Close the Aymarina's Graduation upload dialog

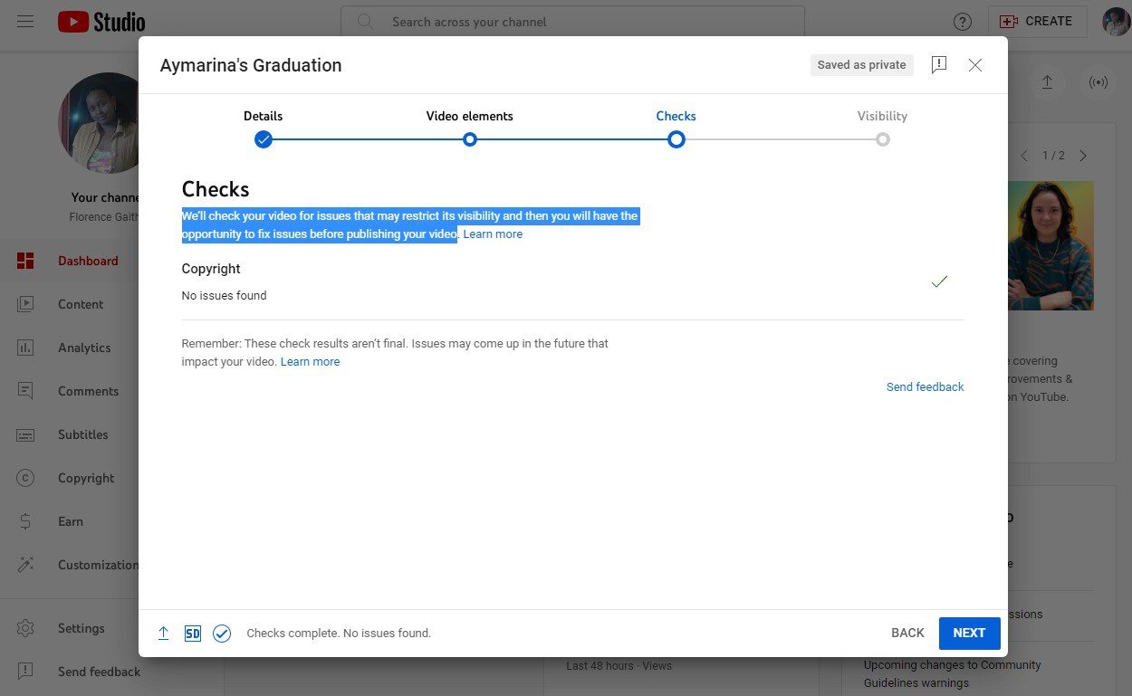pyautogui.click(x=975, y=65)
